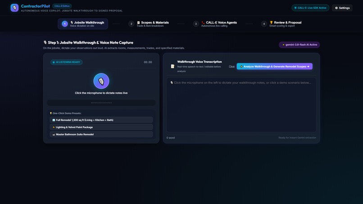Click the CALL-E Live SDK Active badge
This screenshot has width=363, height=204.
click(x=310, y=8)
